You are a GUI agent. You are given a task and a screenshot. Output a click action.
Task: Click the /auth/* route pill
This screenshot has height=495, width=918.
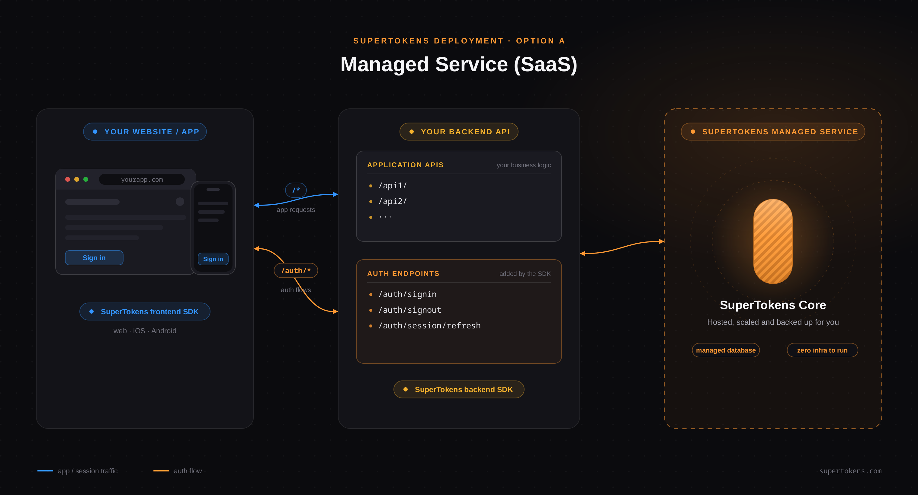click(x=296, y=271)
